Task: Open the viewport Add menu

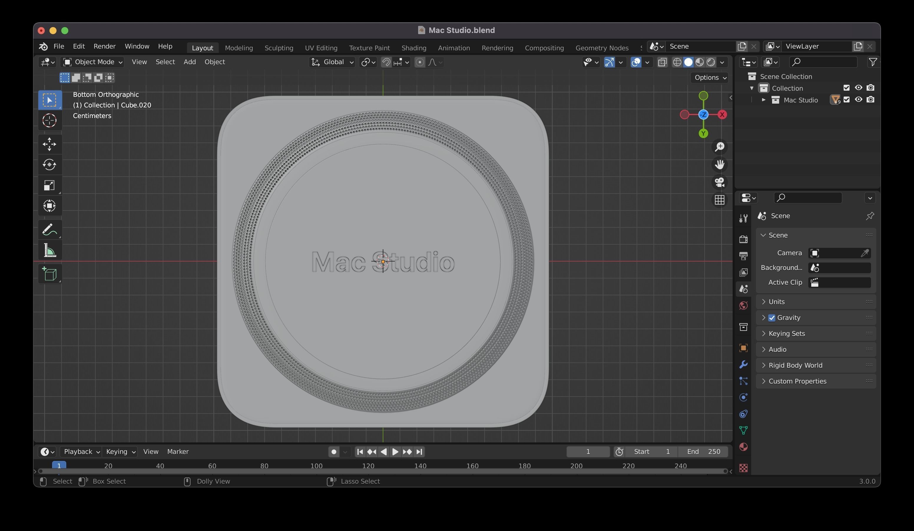Action: (190, 62)
